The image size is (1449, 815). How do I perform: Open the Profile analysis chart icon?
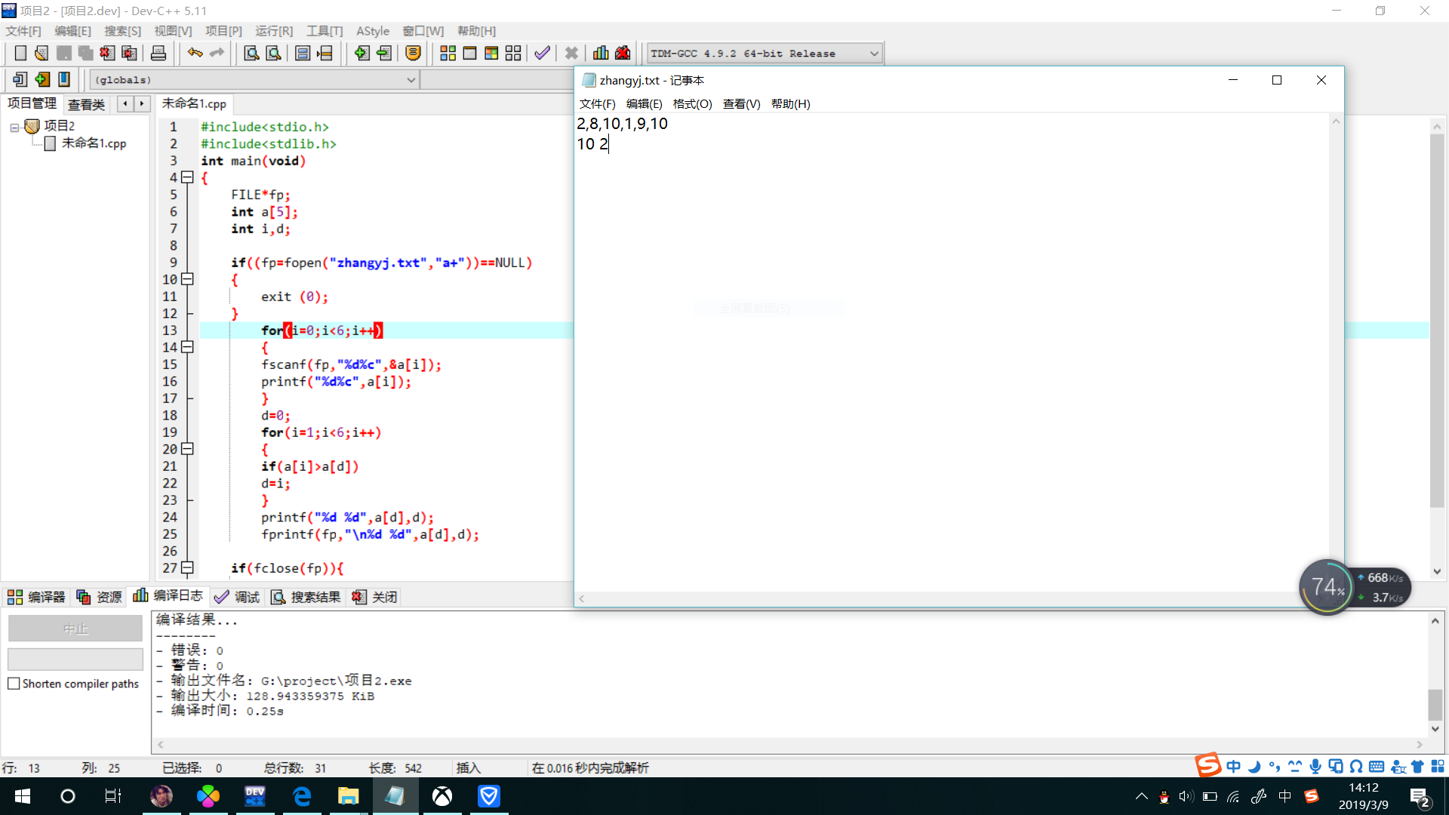[x=601, y=53]
